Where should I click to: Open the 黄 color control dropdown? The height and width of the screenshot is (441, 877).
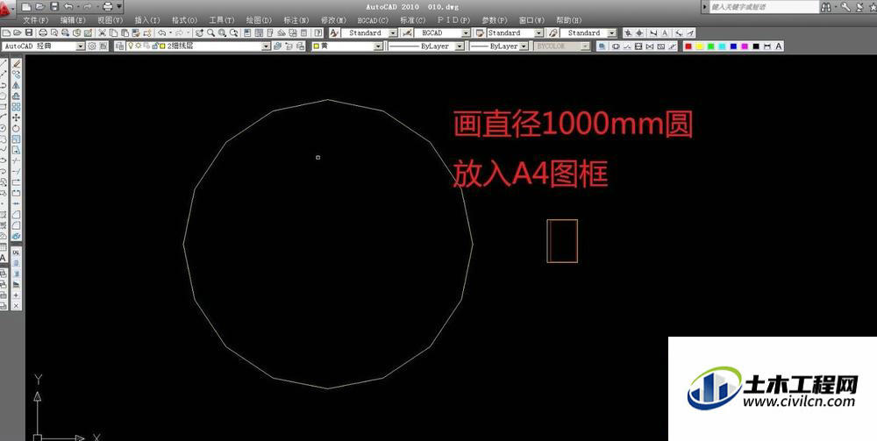point(379,46)
